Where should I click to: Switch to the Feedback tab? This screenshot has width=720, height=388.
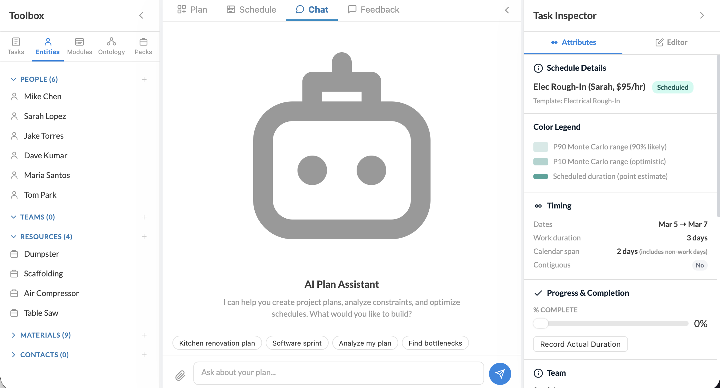373,9
